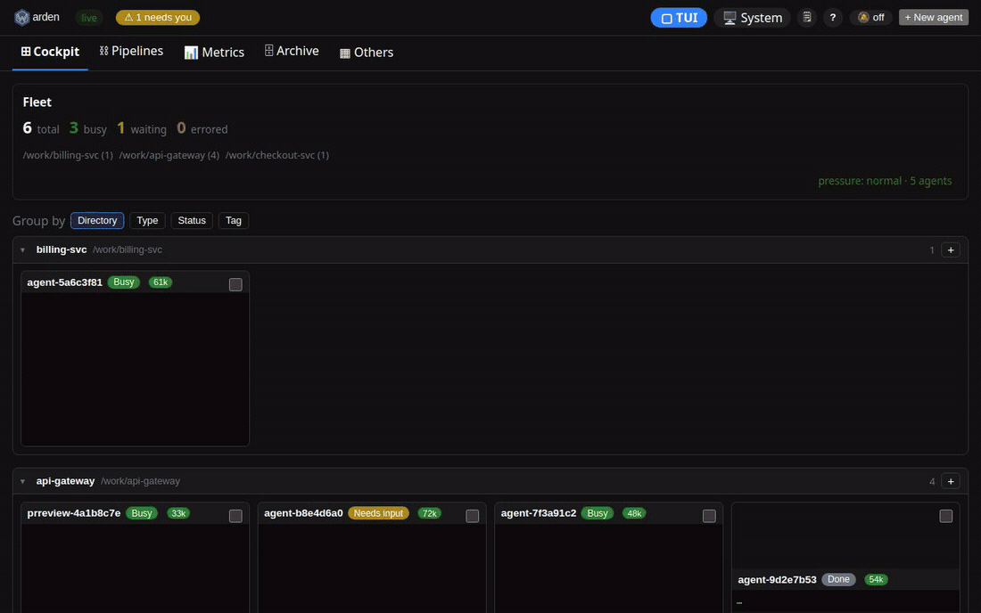
Task: Open the agent-5a6c3f81 terminal preview
Action: pyautogui.click(x=136, y=369)
